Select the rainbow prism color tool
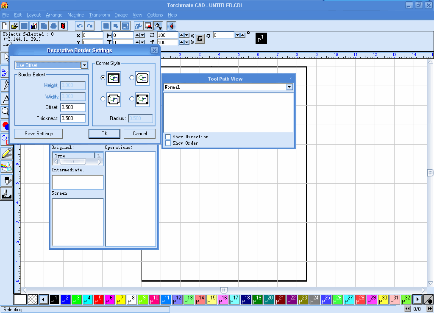The width and height of the screenshot is (434, 313). click(x=7, y=167)
